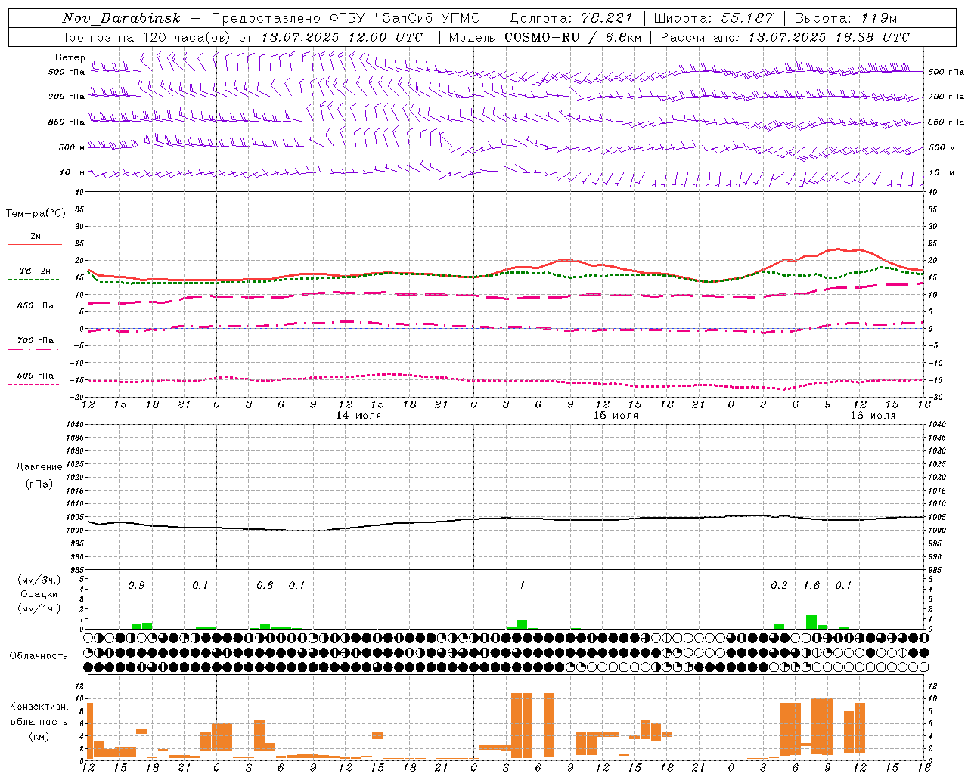The height and width of the screenshot is (774, 968).
Task: Click the (мм/1ч.) unit label
Action: click(39, 608)
